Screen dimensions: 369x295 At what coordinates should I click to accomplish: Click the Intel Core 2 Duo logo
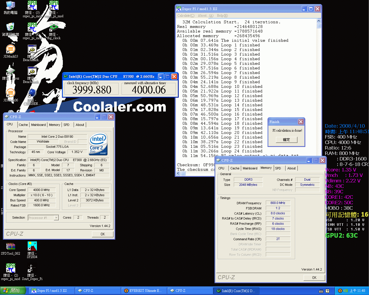[98, 144]
